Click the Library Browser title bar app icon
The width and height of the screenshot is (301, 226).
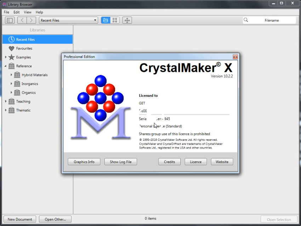click(4, 4)
